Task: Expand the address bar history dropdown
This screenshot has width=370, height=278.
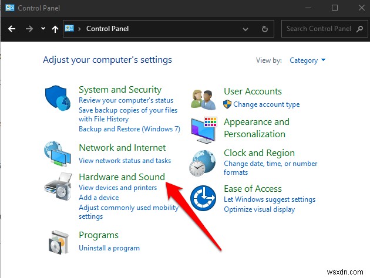Action: pyautogui.click(x=245, y=29)
